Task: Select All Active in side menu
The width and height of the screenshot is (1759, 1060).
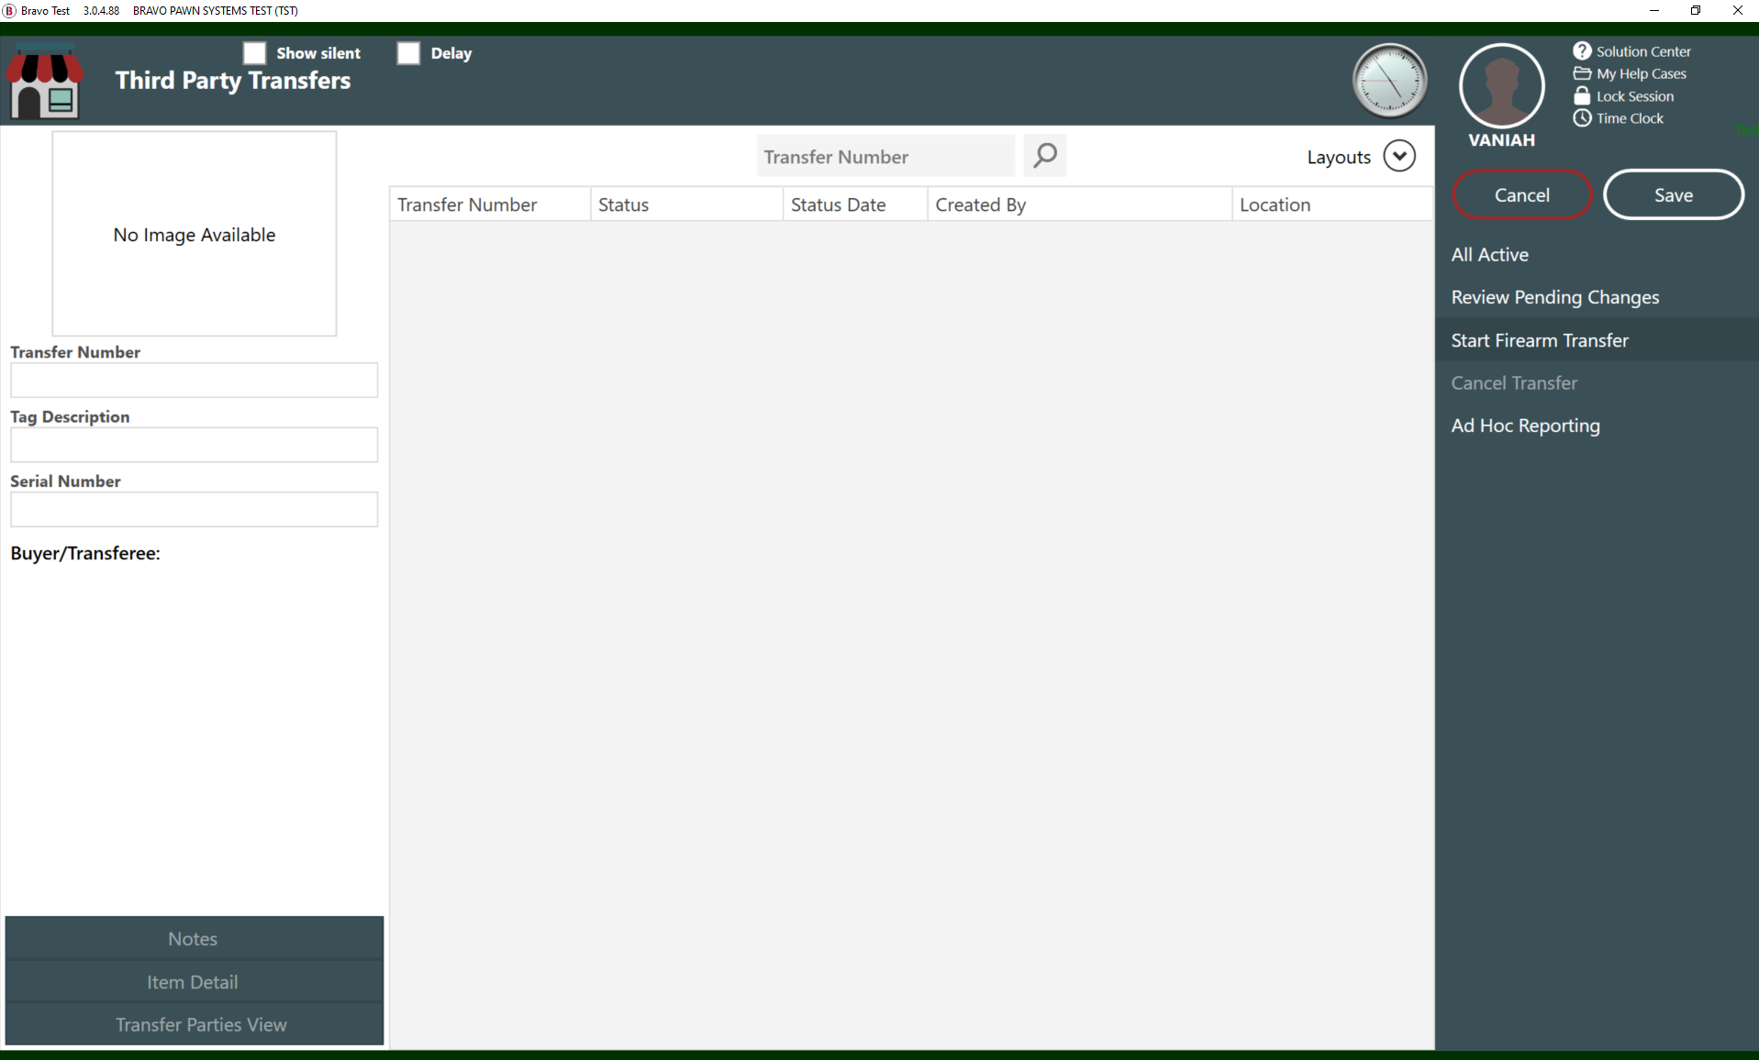Action: click(1489, 255)
